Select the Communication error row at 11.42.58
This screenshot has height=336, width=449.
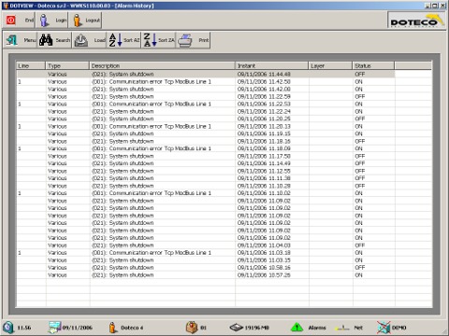(206, 81)
